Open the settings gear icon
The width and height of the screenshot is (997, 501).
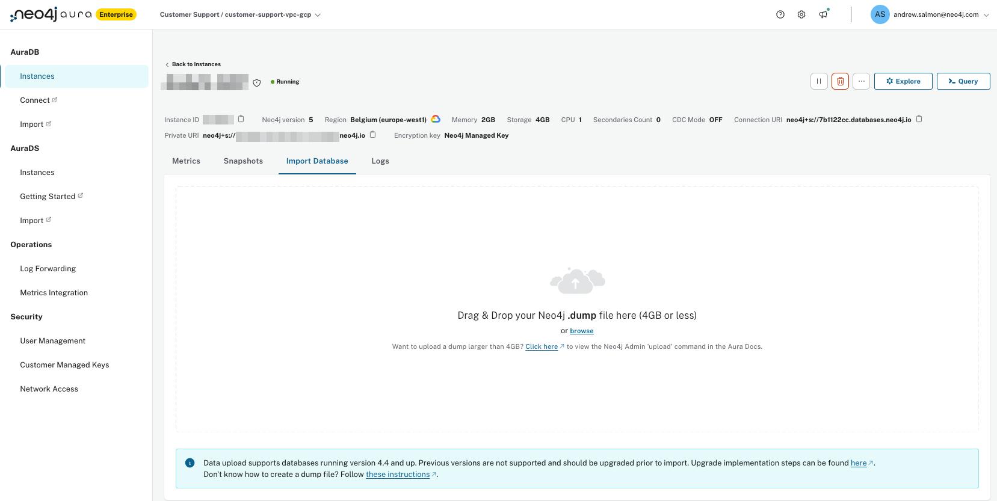click(801, 14)
